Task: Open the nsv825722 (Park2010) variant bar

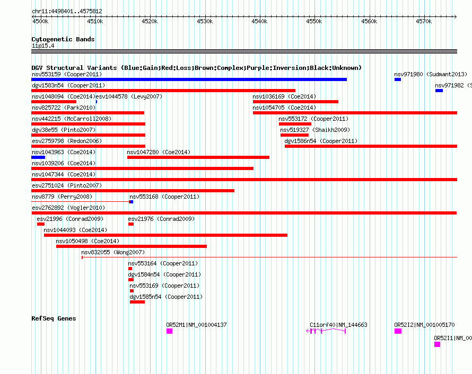Action: (88, 113)
